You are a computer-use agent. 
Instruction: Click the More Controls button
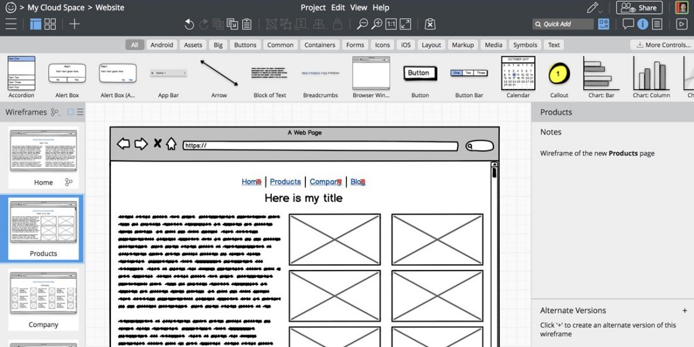tap(662, 45)
